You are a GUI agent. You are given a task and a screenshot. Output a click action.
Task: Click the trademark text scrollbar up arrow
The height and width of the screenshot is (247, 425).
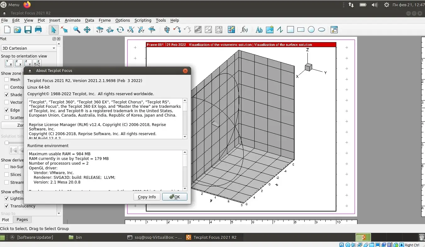coord(185,101)
